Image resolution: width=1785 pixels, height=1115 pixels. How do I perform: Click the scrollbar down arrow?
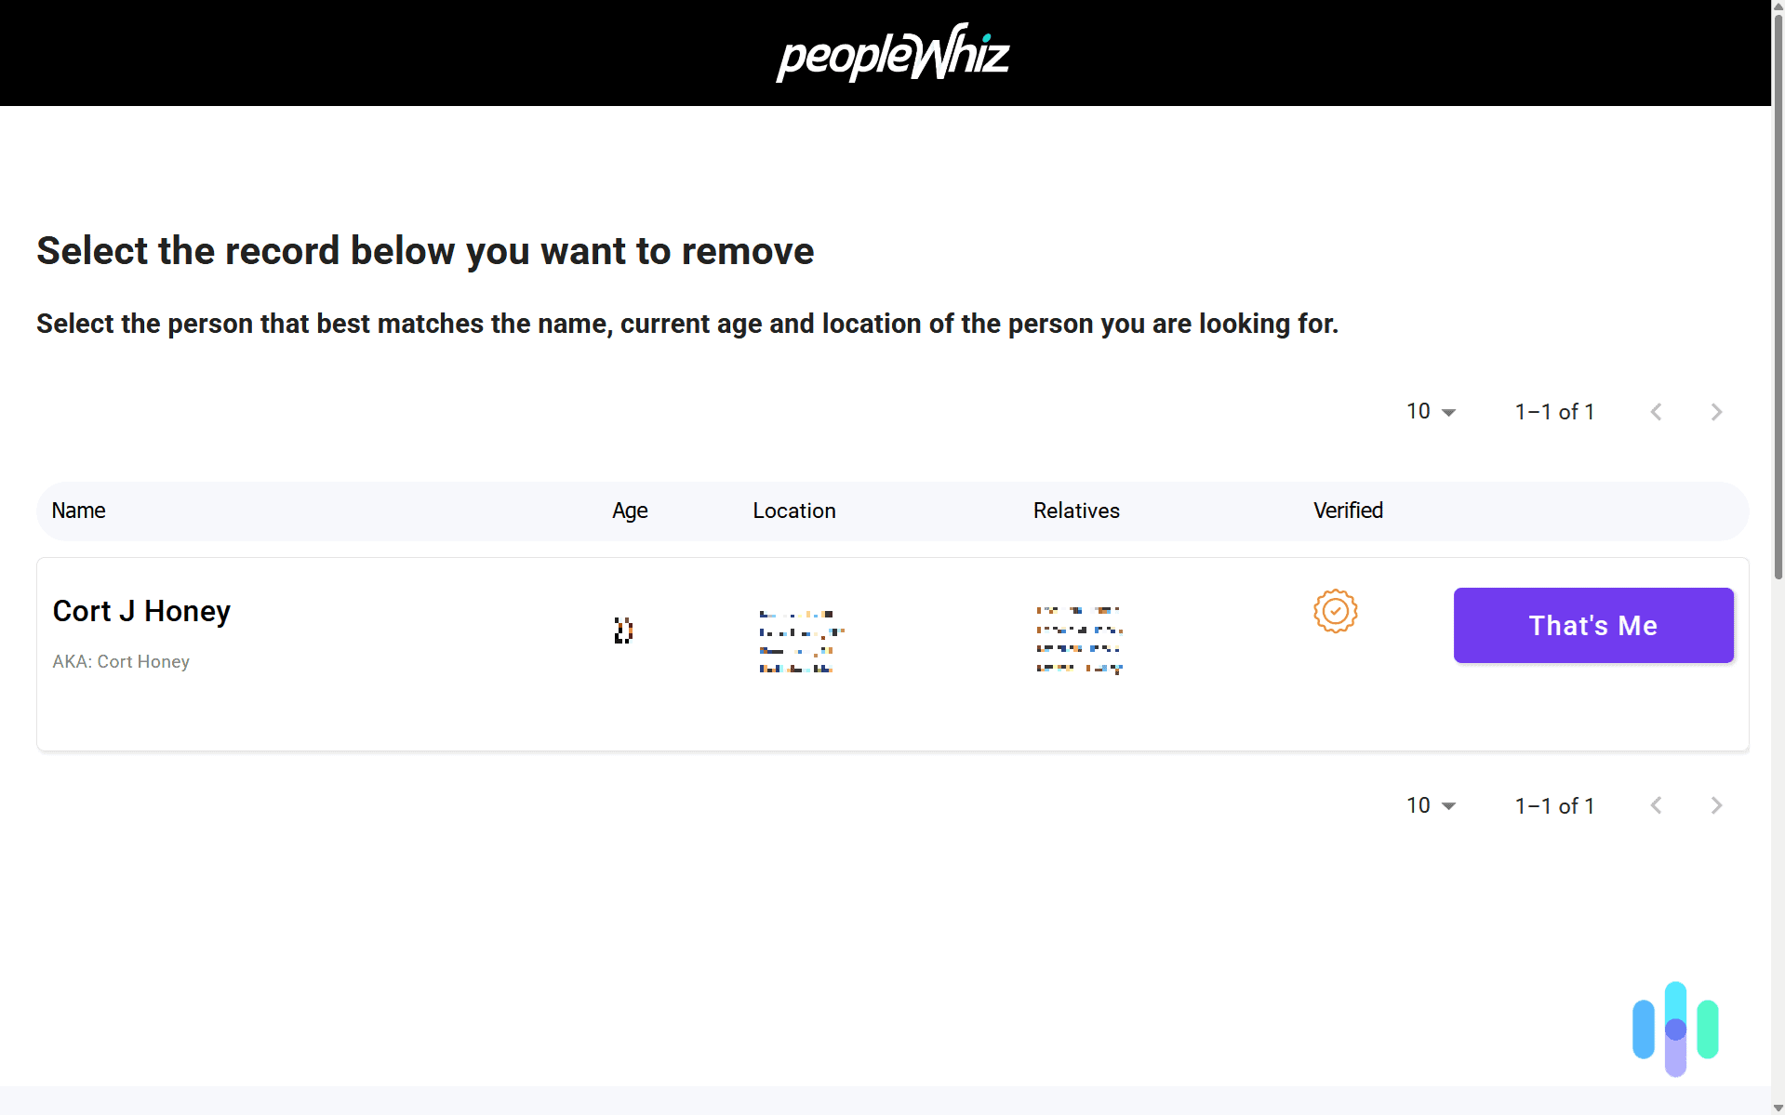click(1778, 1107)
